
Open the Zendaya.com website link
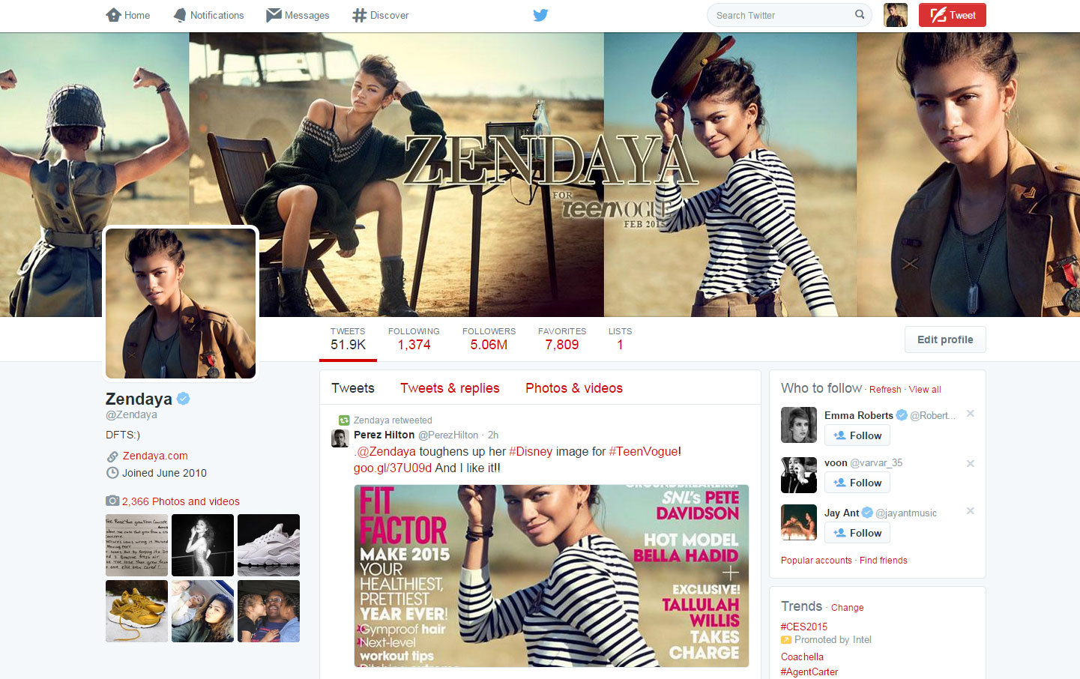(x=155, y=456)
